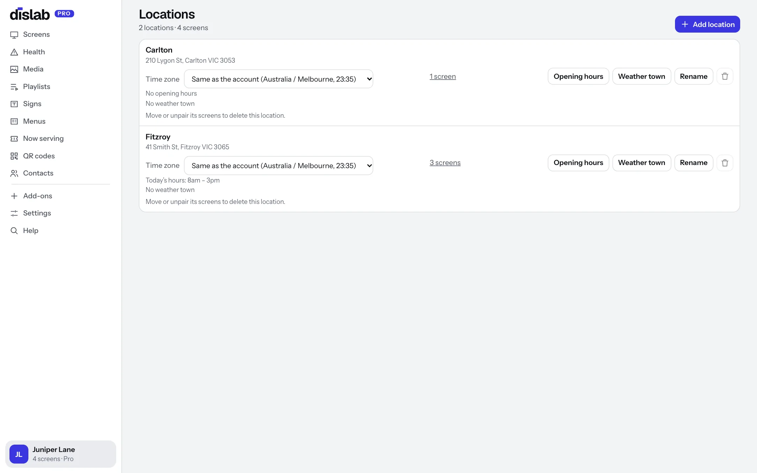Image resolution: width=757 pixels, height=473 pixels.
Task: Open the Playlists section
Action: tap(36, 87)
